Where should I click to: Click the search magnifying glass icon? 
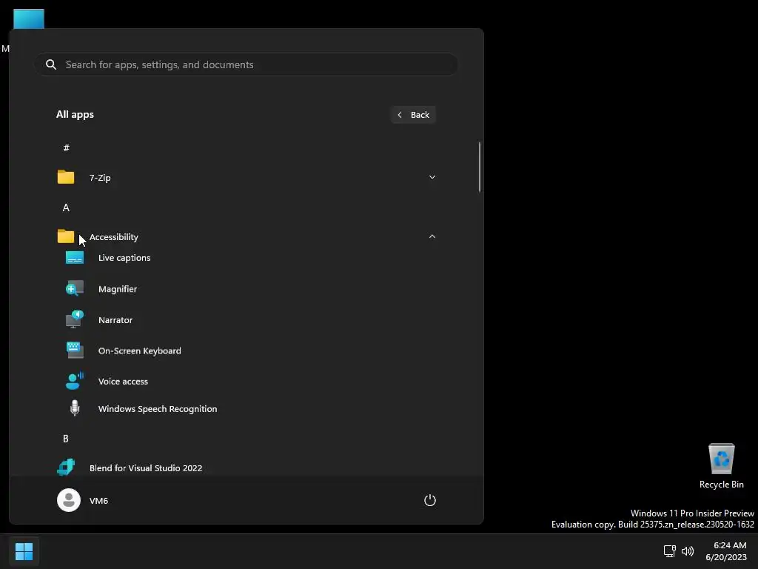point(51,64)
